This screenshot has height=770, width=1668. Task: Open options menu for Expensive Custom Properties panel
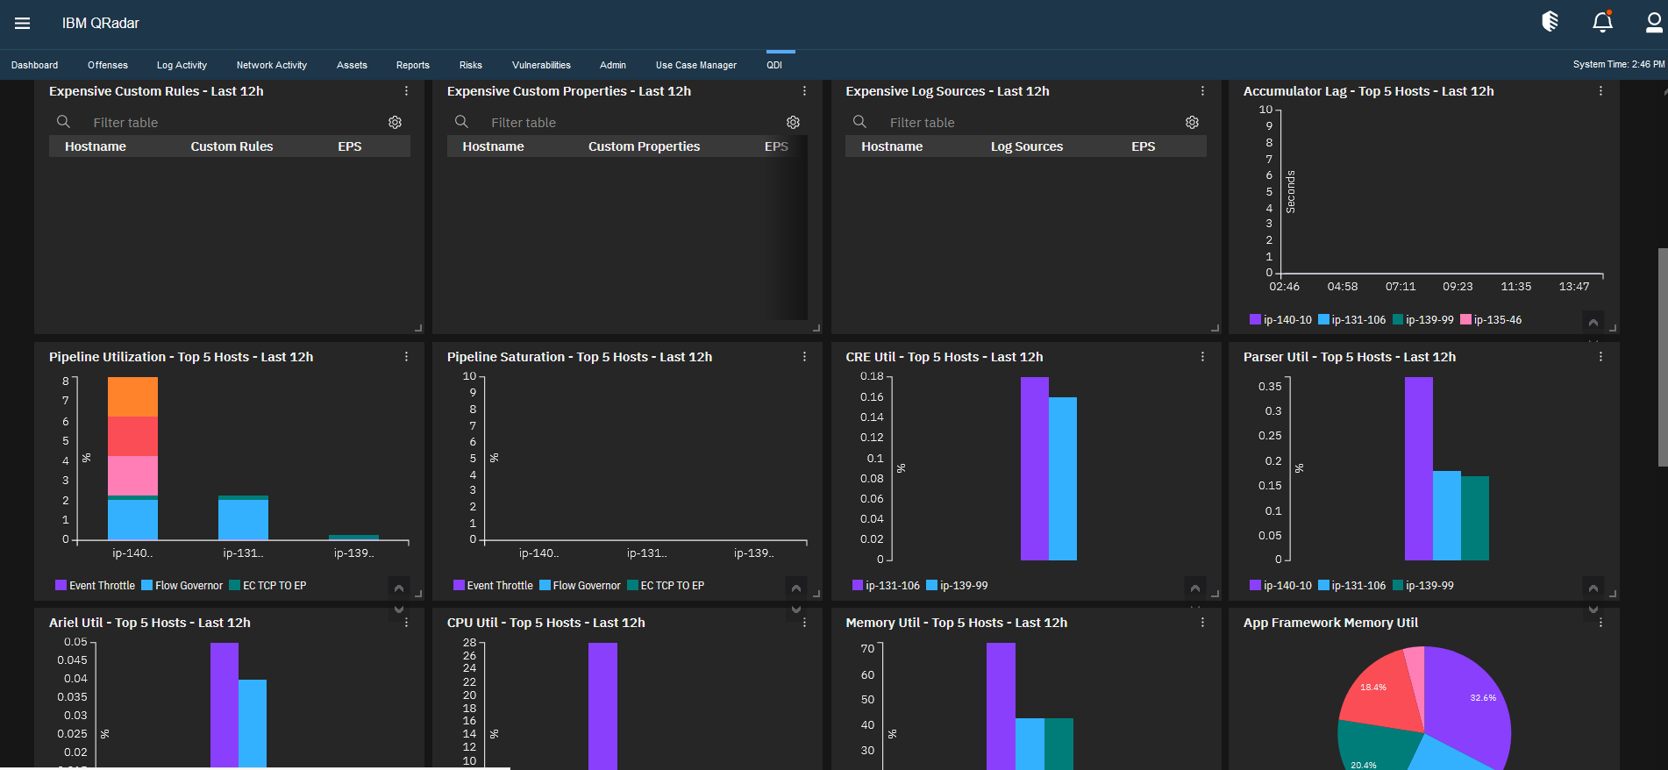tap(804, 91)
